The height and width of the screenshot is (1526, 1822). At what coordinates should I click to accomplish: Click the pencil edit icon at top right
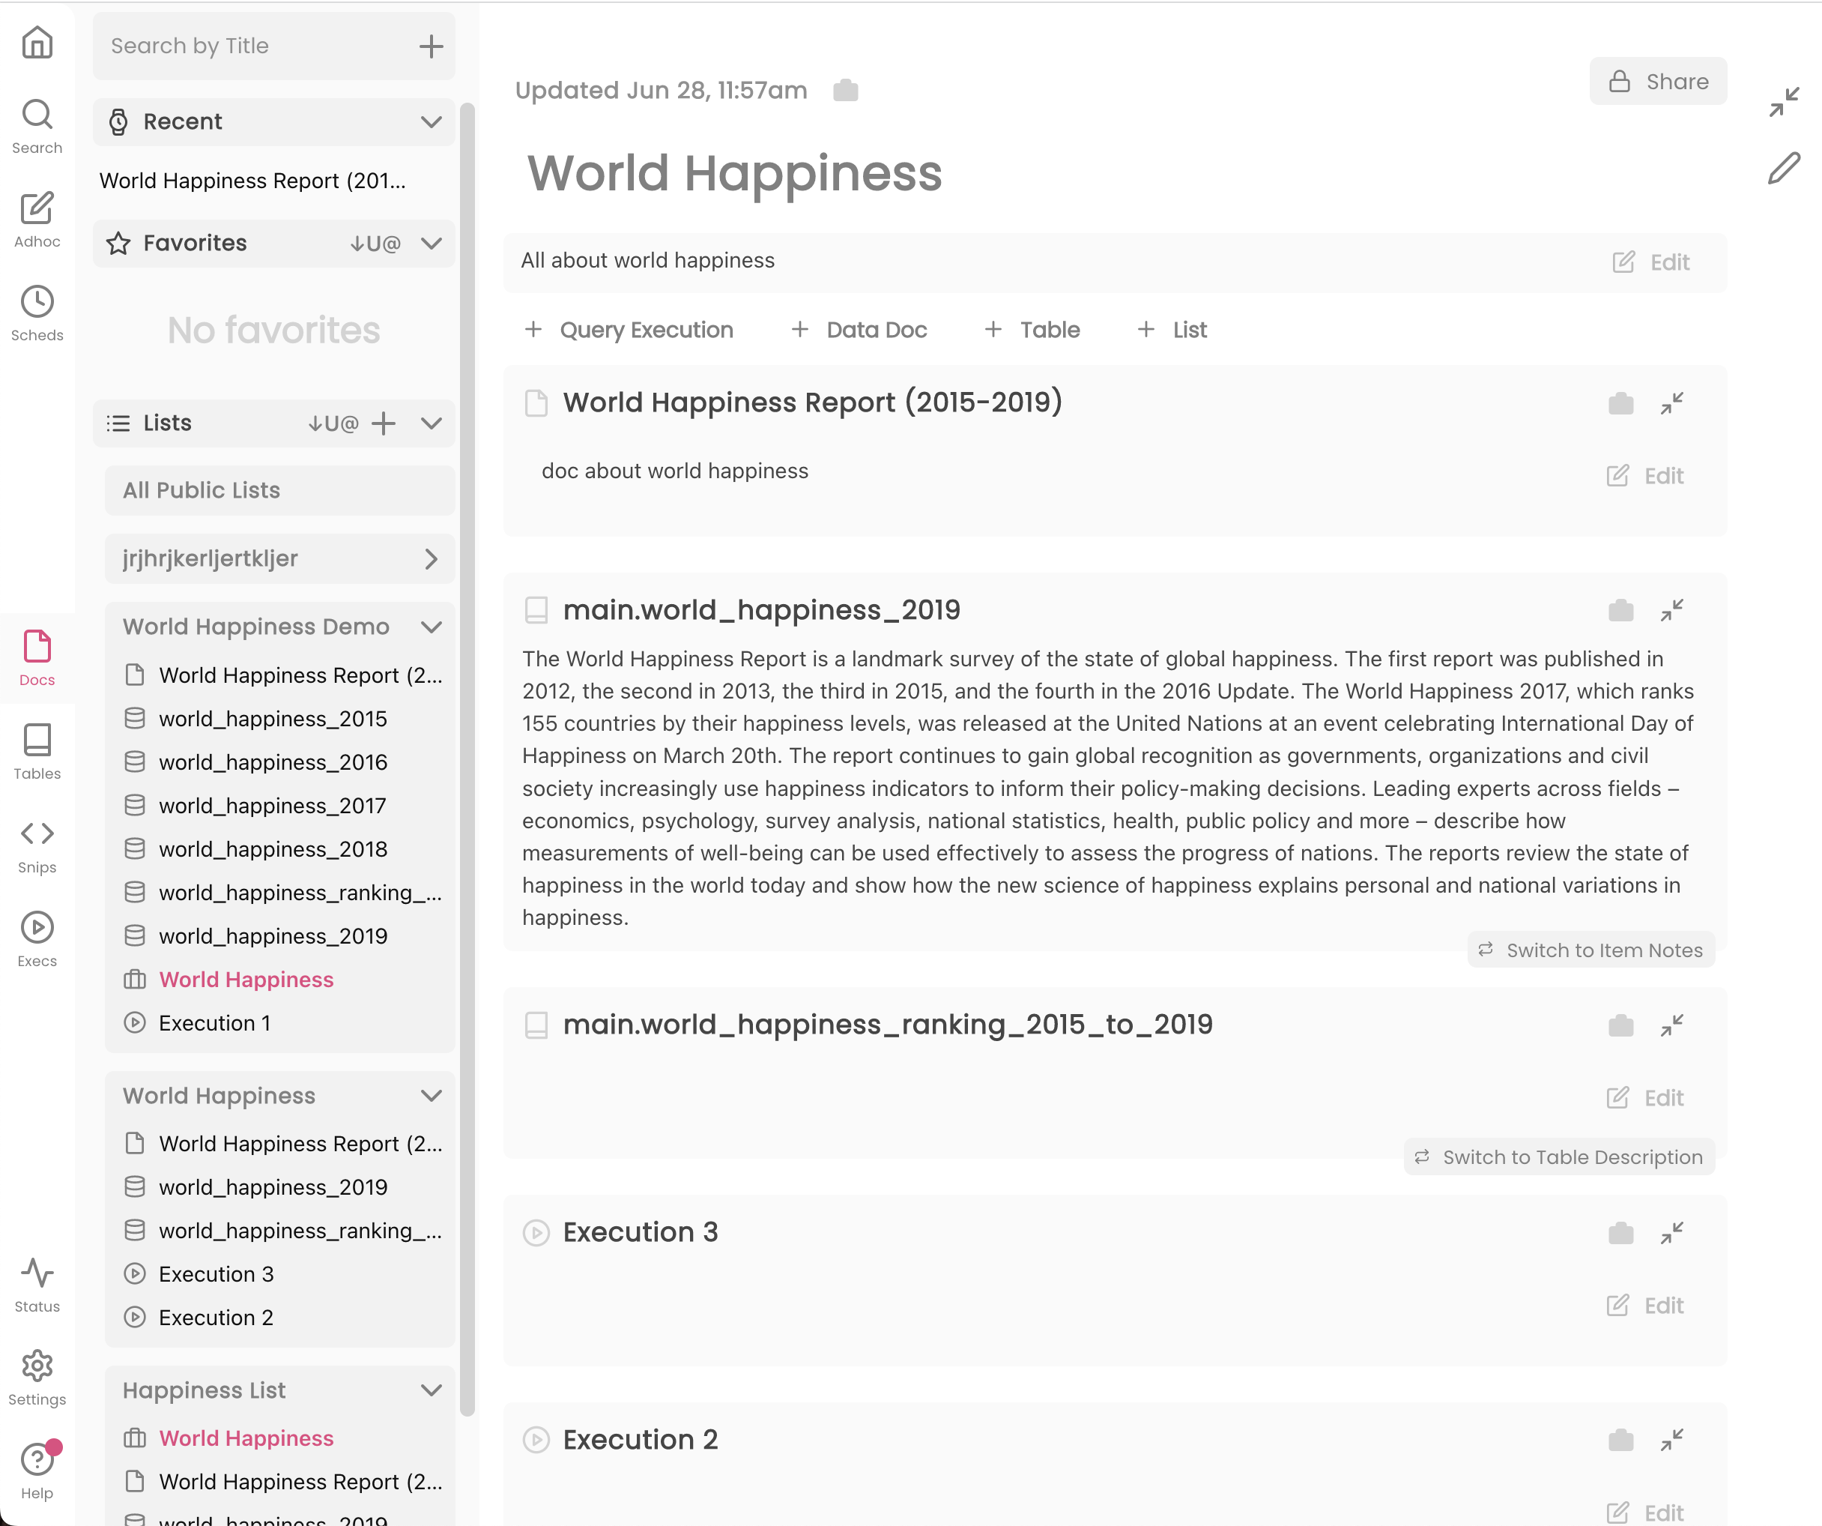(1784, 169)
